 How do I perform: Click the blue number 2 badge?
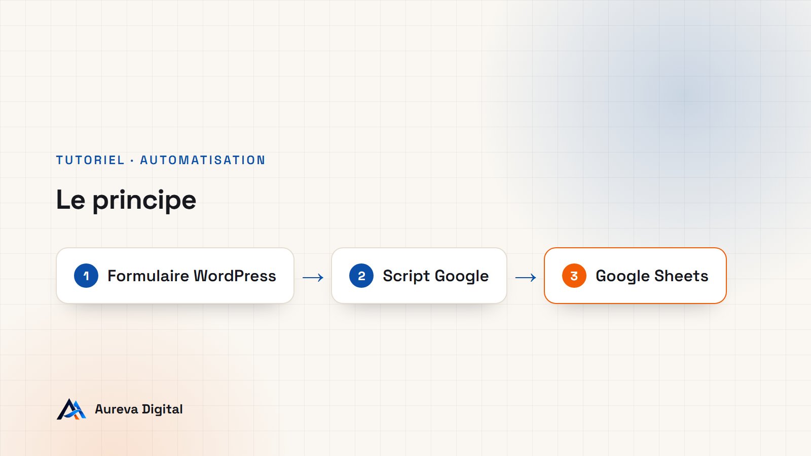pyautogui.click(x=361, y=276)
